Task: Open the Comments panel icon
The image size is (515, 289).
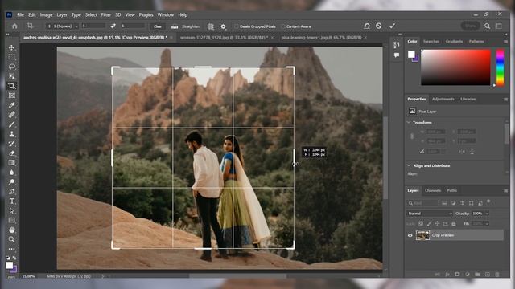Action: (x=397, y=55)
